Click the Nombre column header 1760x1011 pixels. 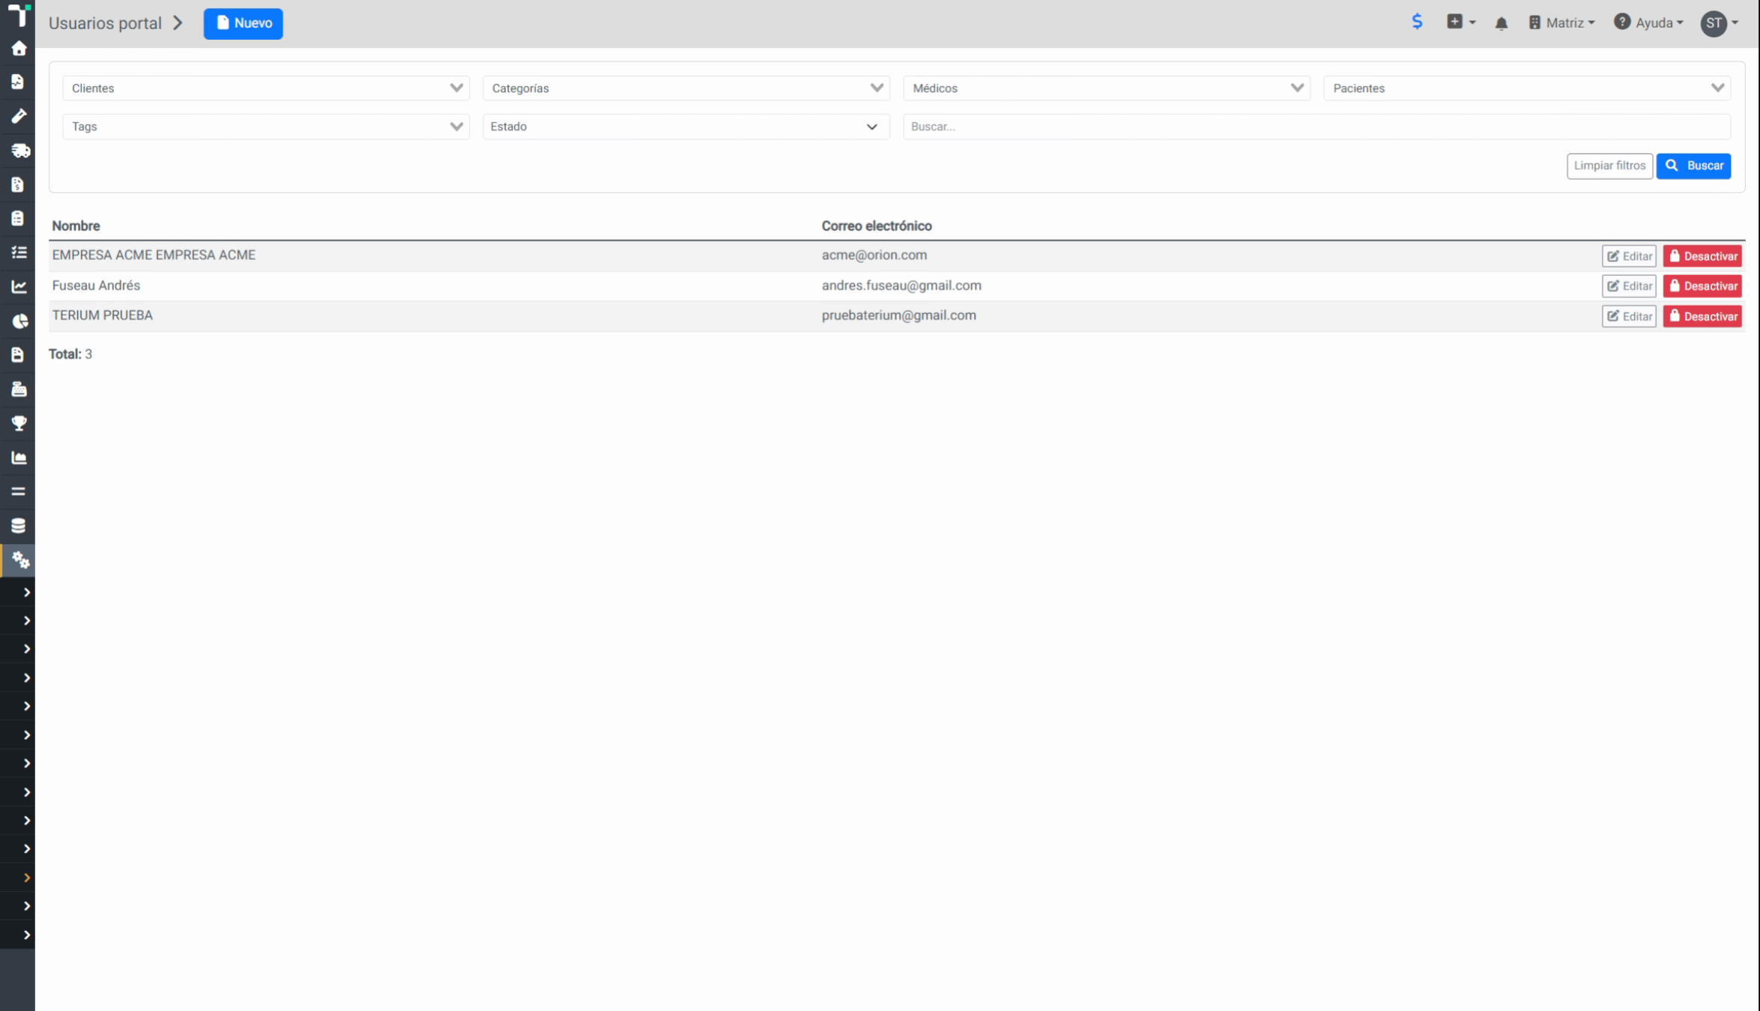coord(76,225)
